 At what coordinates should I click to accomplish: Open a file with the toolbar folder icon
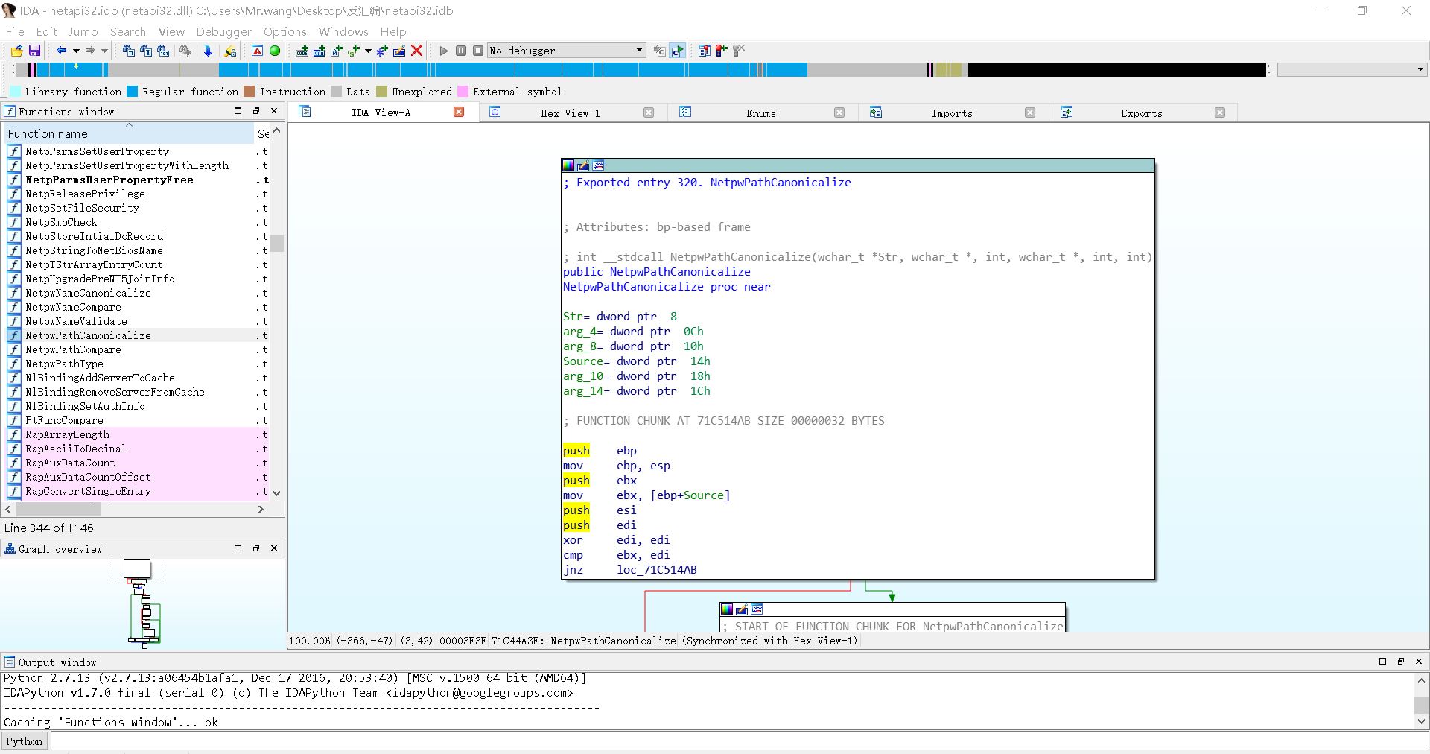point(16,51)
